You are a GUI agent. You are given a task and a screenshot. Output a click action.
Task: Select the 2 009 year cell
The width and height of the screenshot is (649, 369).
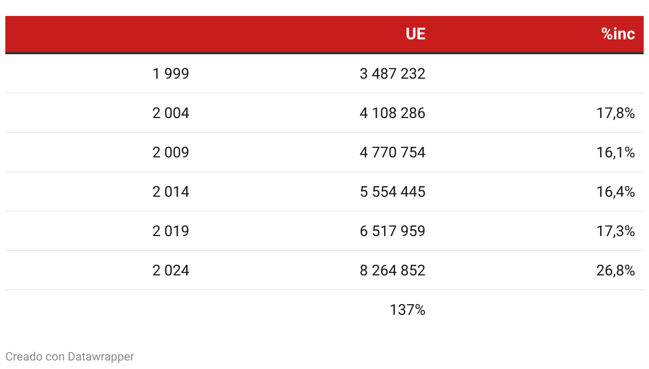tap(171, 153)
